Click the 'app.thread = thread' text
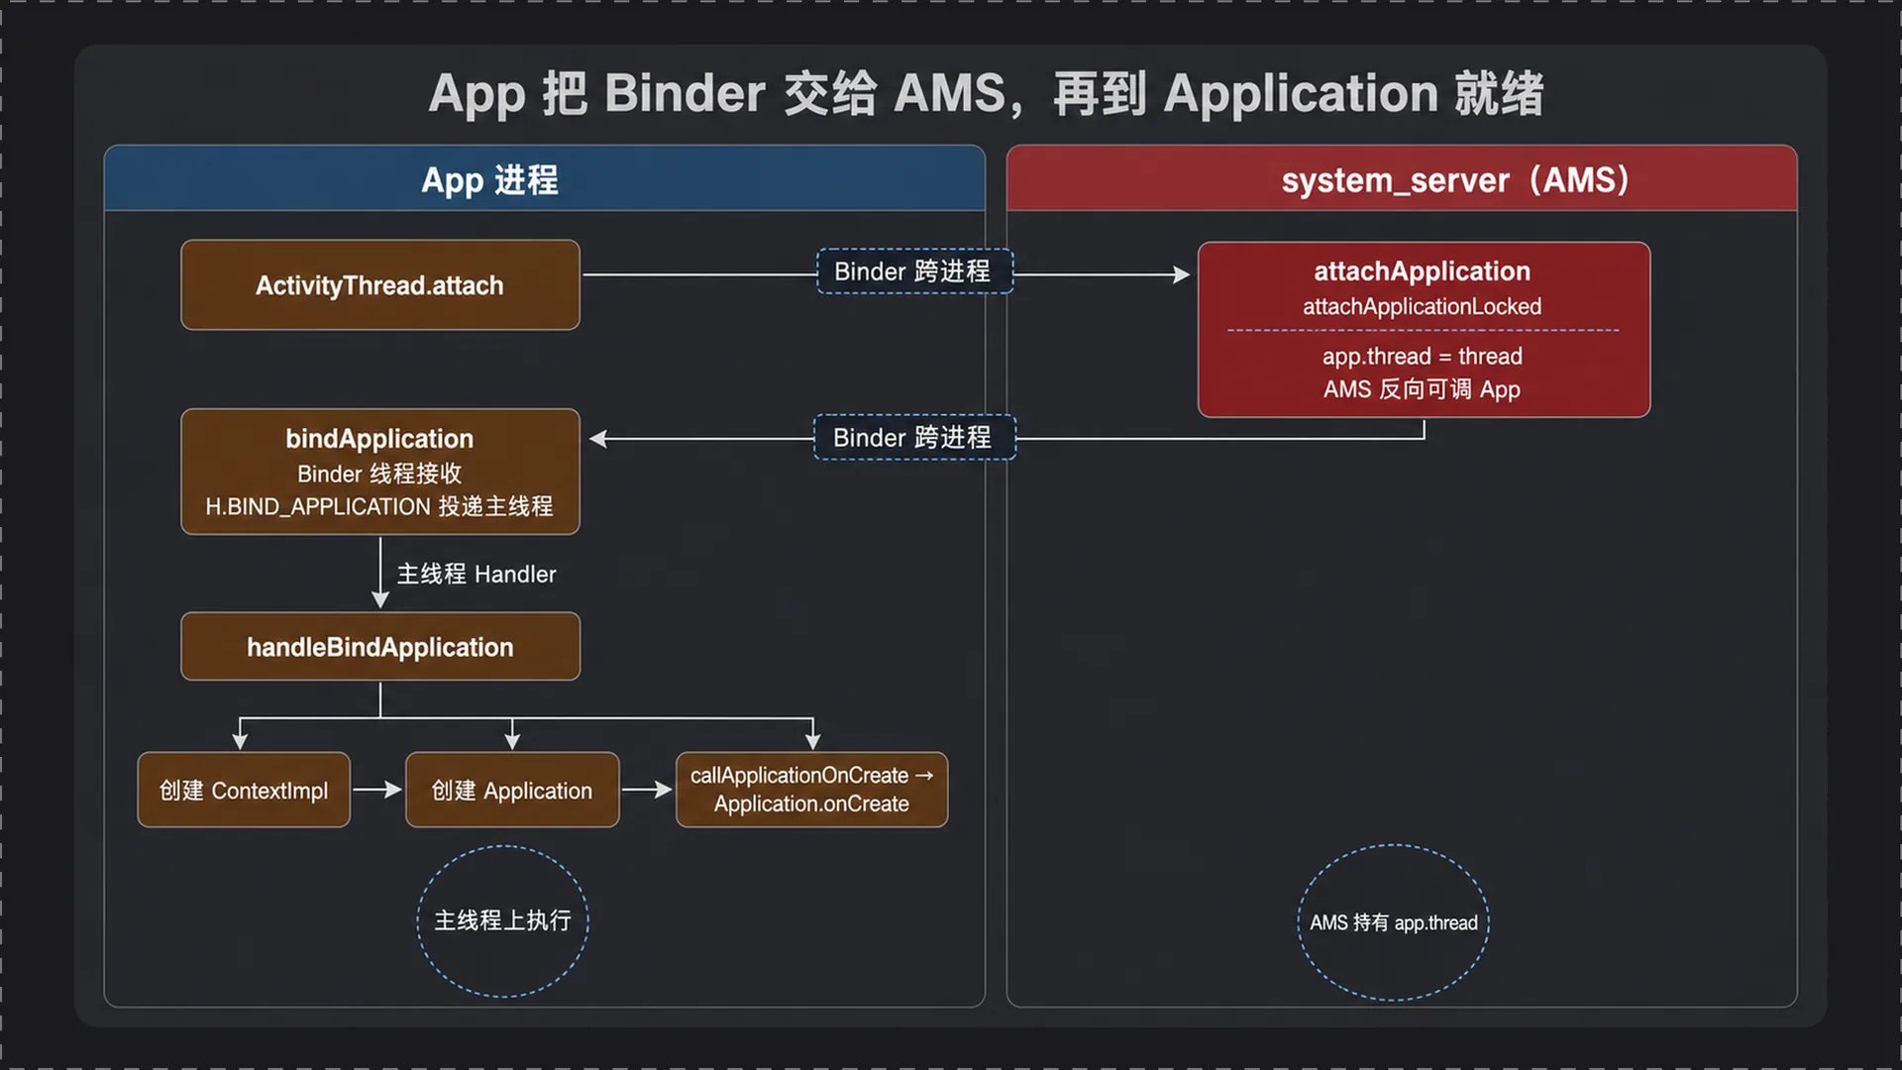Image resolution: width=1902 pixels, height=1070 pixels. [1423, 356]
